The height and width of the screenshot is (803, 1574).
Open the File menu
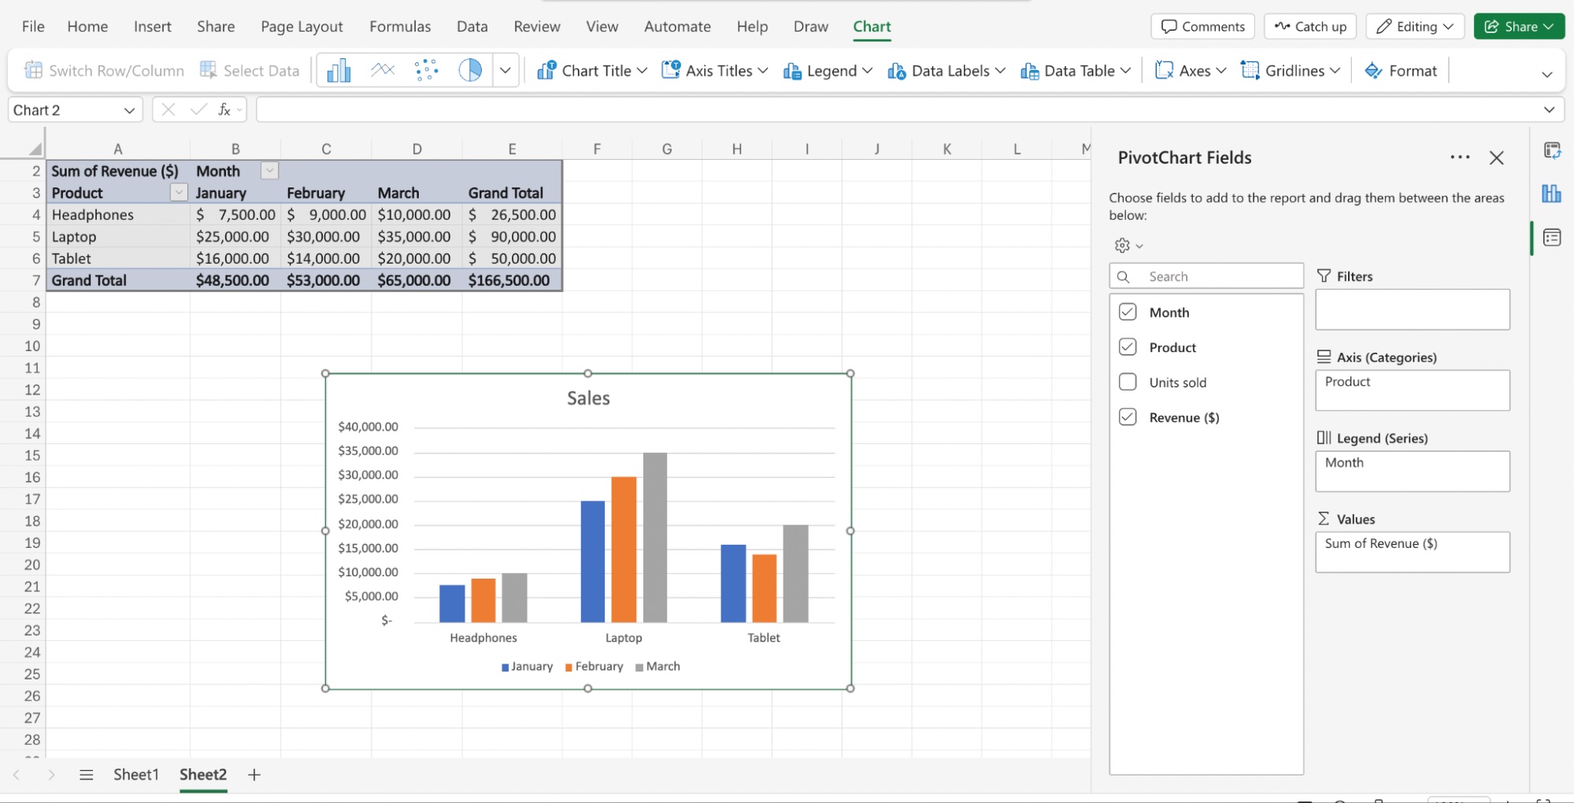tap(33, 27)
